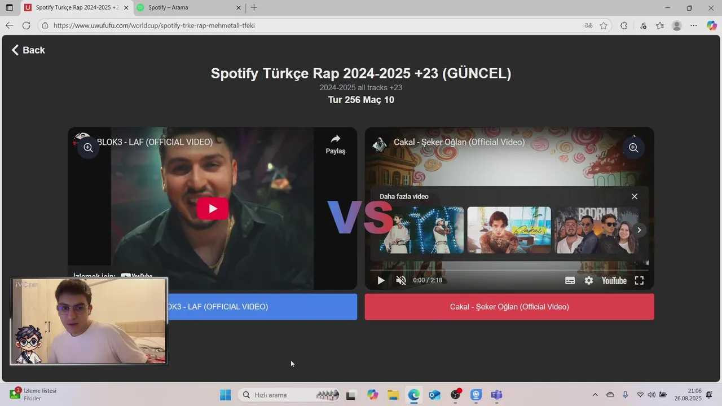Close the Spotify Türkçe Rap tab

coord(126,8)
